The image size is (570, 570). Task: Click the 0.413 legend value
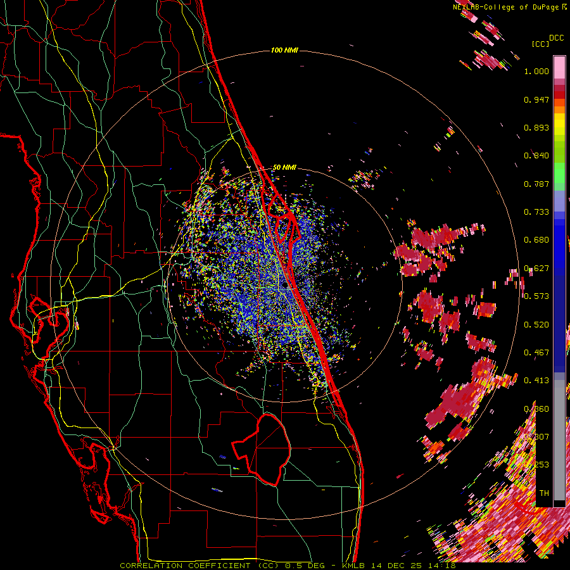tap(536, 381)
